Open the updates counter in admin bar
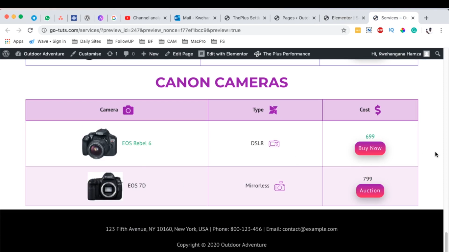 pyautogui.click(x=112, y=54)
